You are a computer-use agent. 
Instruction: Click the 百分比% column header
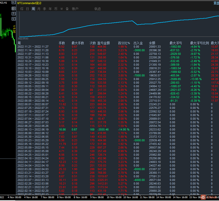[x=124, y=43]
